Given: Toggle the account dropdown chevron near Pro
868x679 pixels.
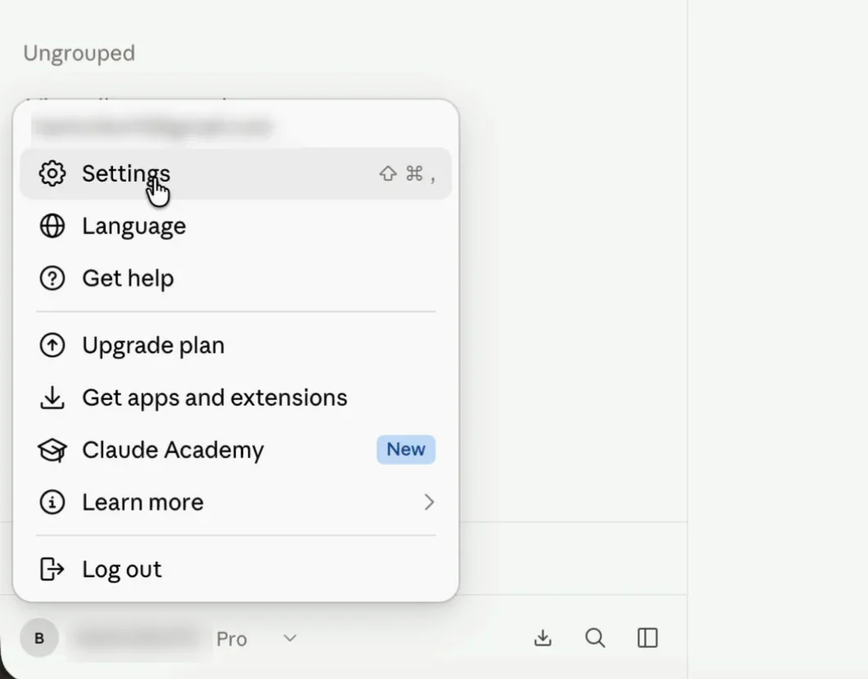Looking at the screenshot, I should point(290,639).
